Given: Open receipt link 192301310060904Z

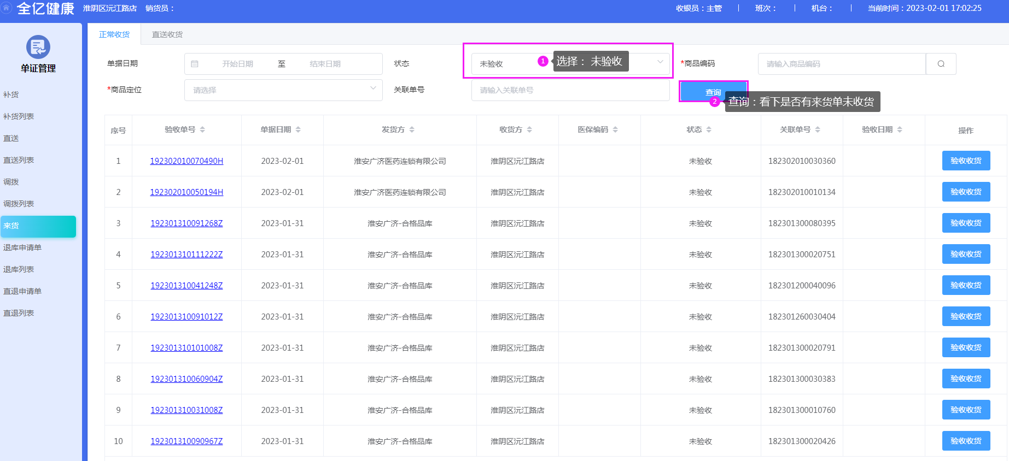Looking at the screenshot, I should pyautogui.click(x=186, y=379).
